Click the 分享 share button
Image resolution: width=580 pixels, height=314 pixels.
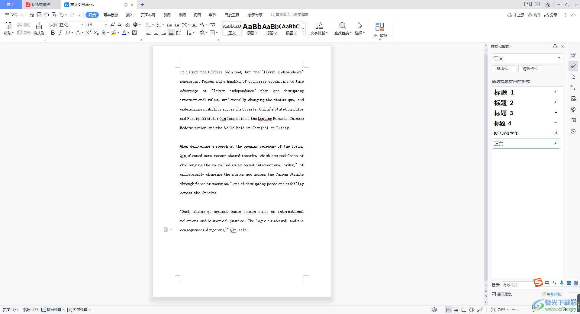(551, 15)
